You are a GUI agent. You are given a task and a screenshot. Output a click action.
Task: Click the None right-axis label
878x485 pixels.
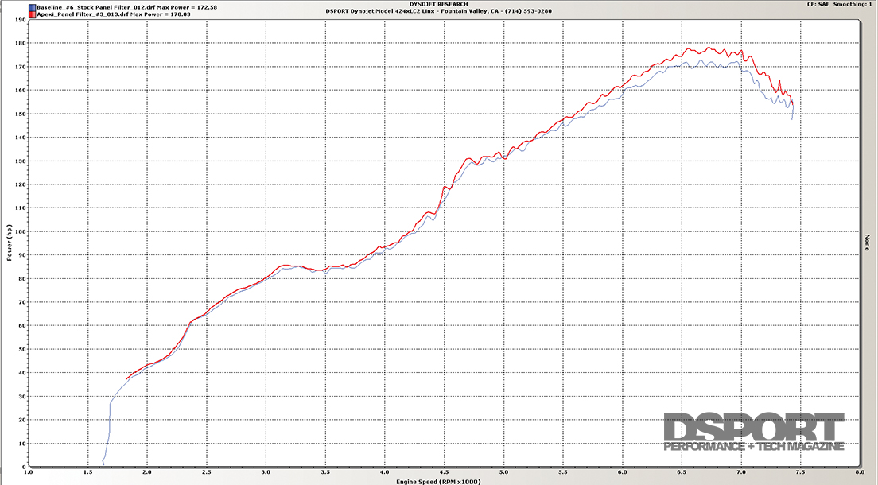[x=867, y=242]
